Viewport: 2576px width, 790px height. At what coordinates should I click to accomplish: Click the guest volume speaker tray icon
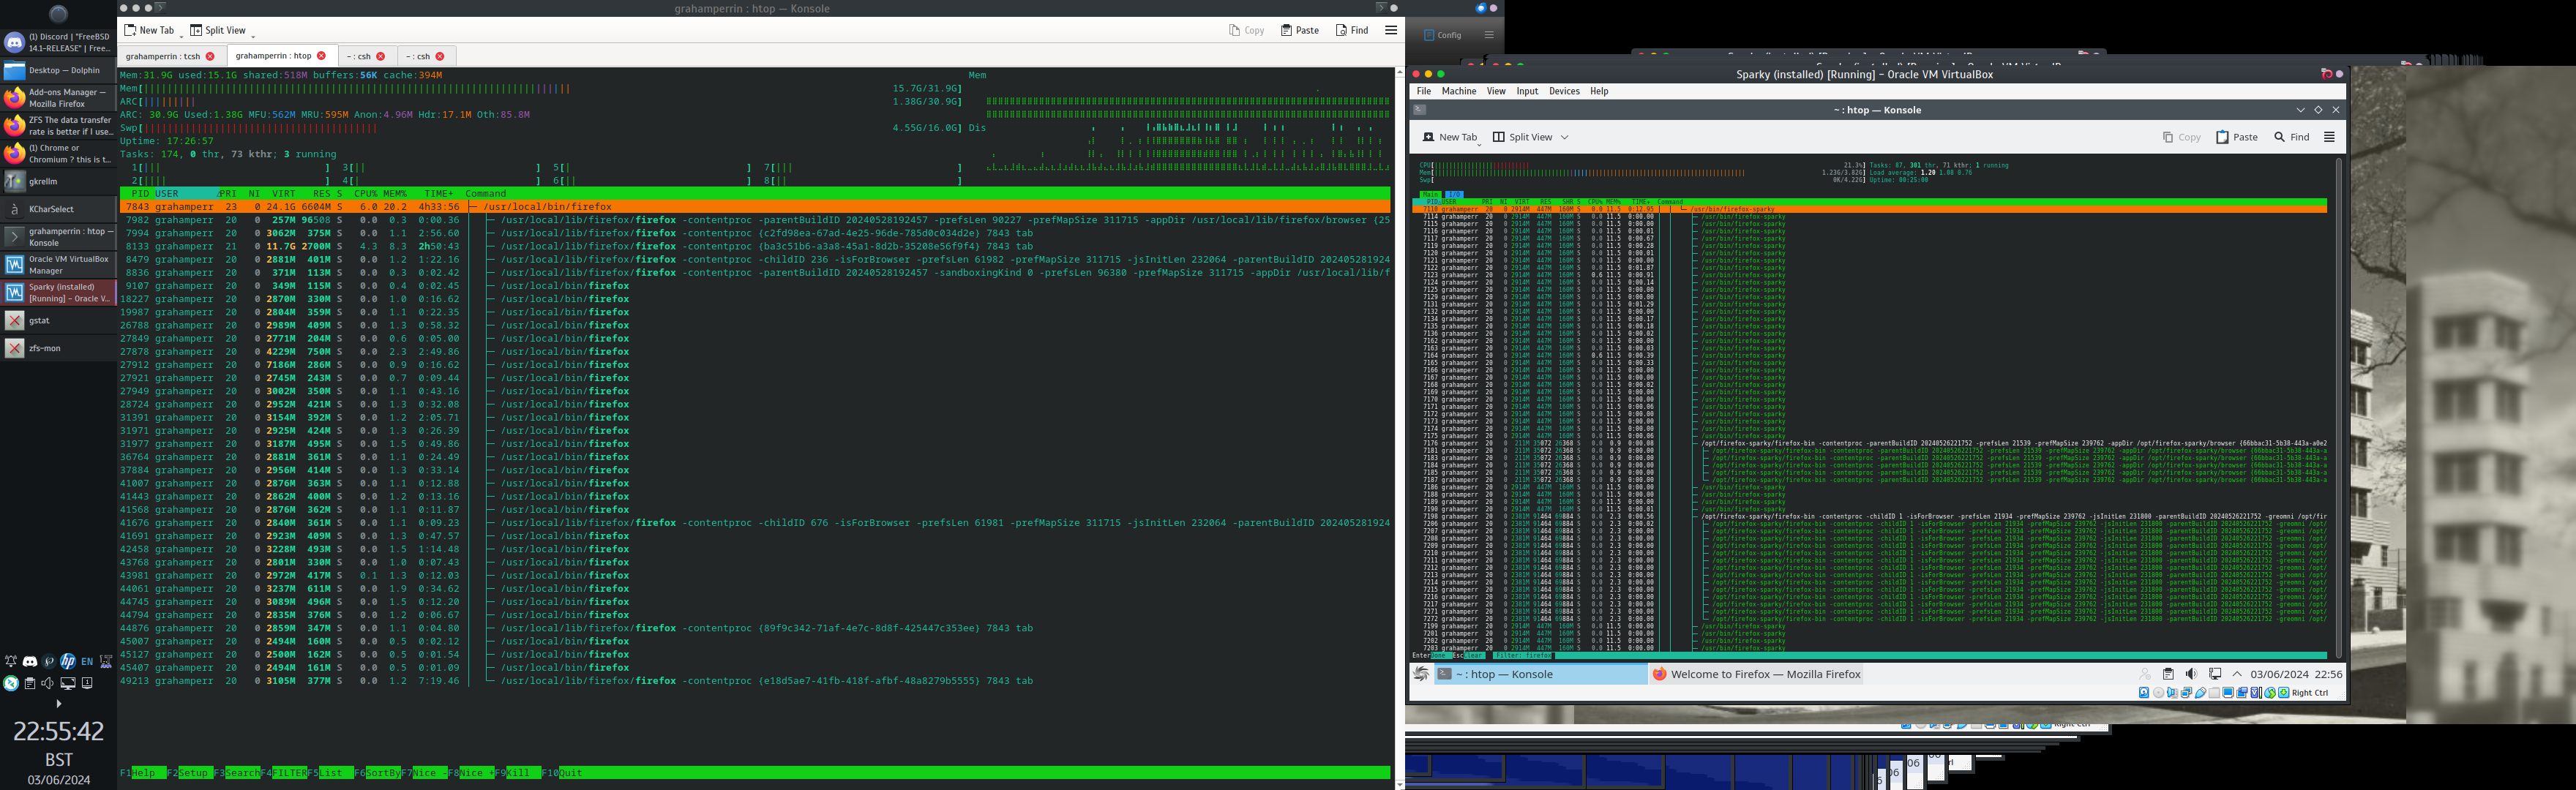click(x=2191, y=674)
